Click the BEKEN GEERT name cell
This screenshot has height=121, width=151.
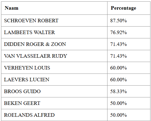click(54, 103)
